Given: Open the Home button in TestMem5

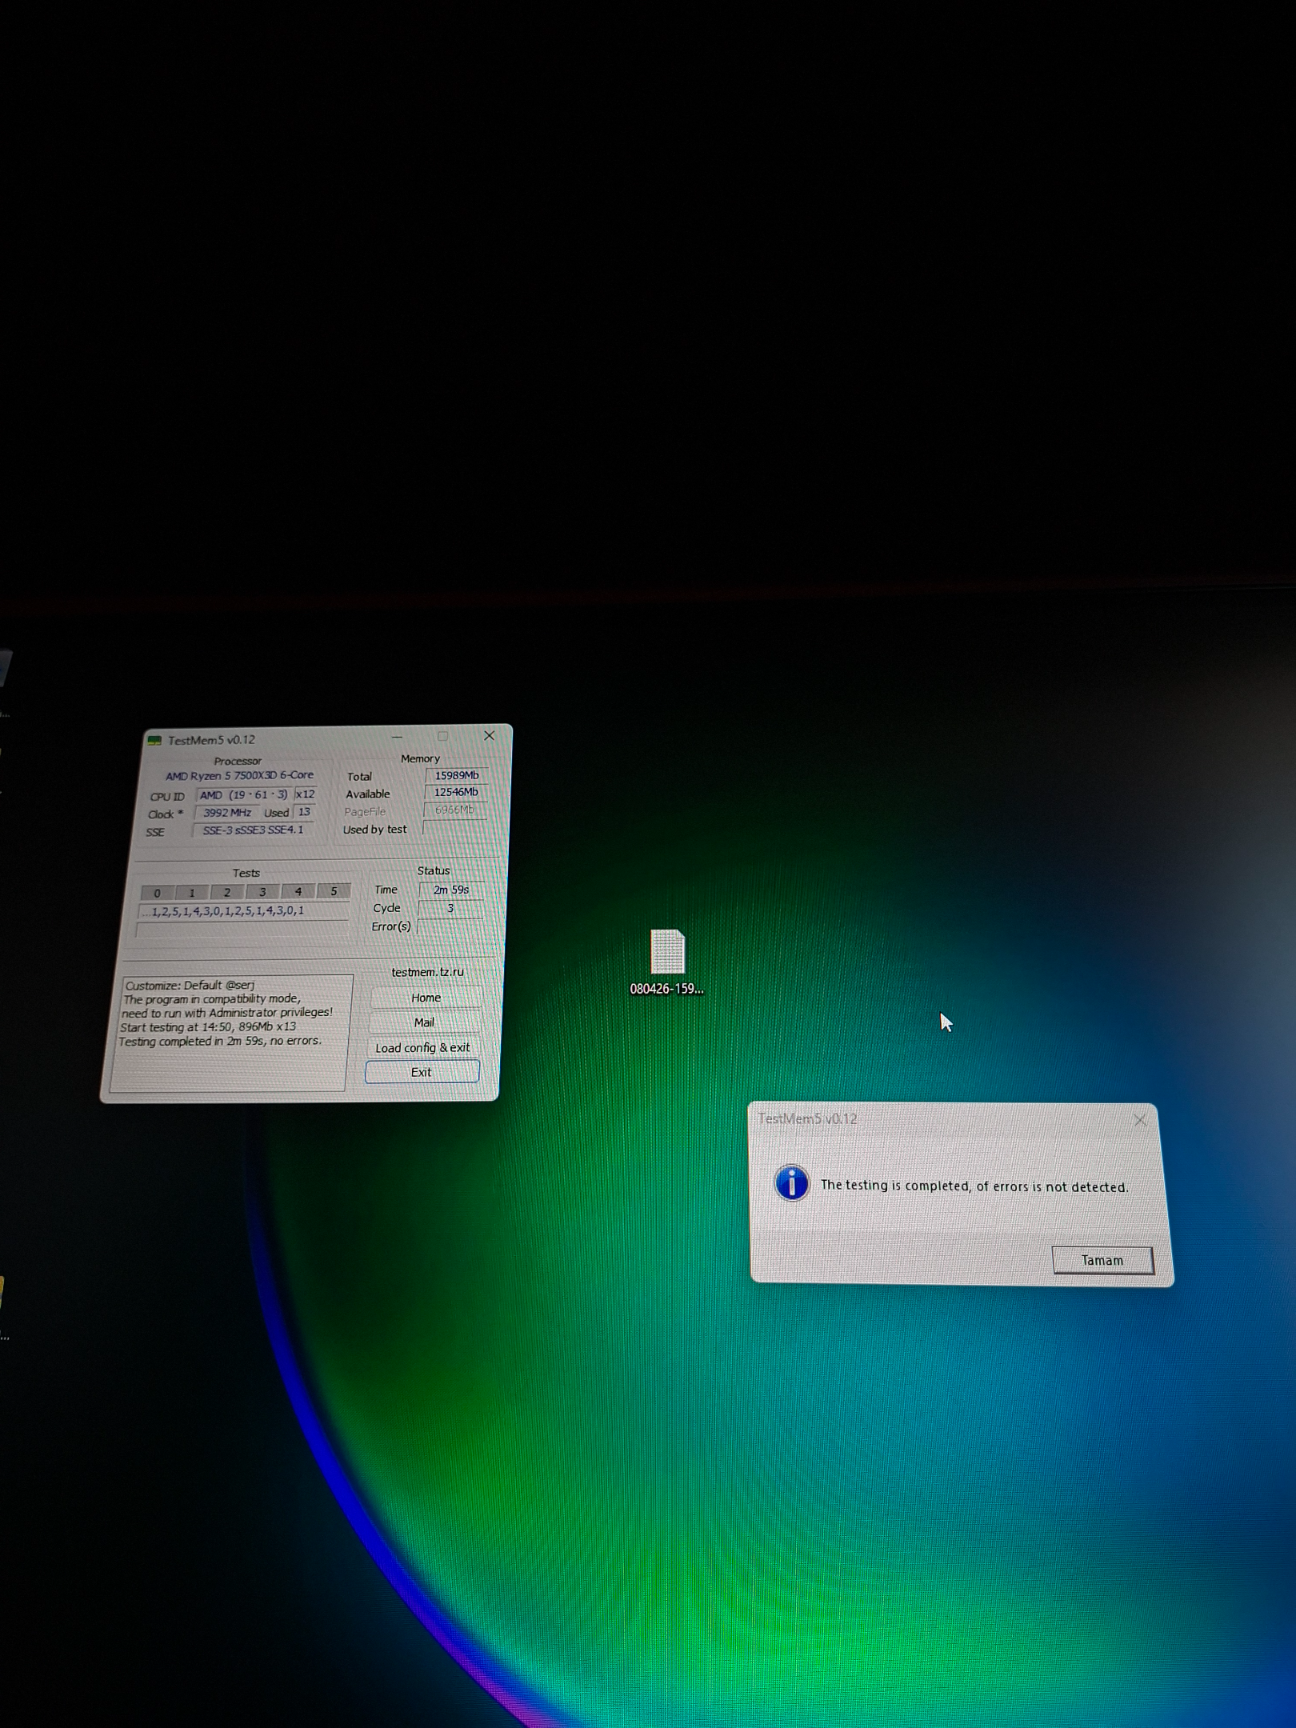Looking at the screenshot, I should click(426, 998).
